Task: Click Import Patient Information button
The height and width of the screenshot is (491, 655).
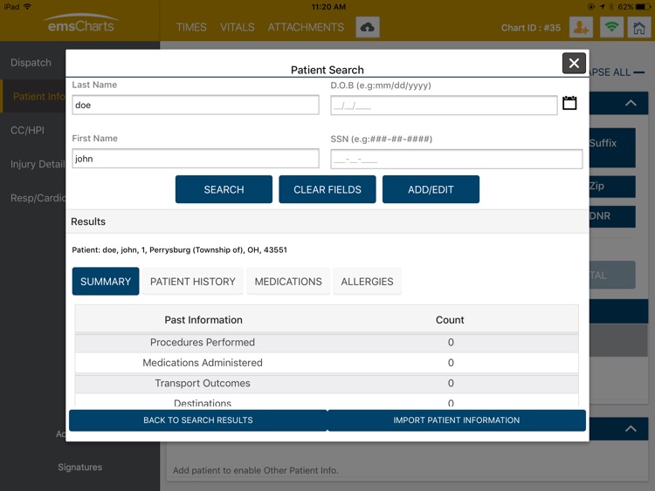Action: 457,420
